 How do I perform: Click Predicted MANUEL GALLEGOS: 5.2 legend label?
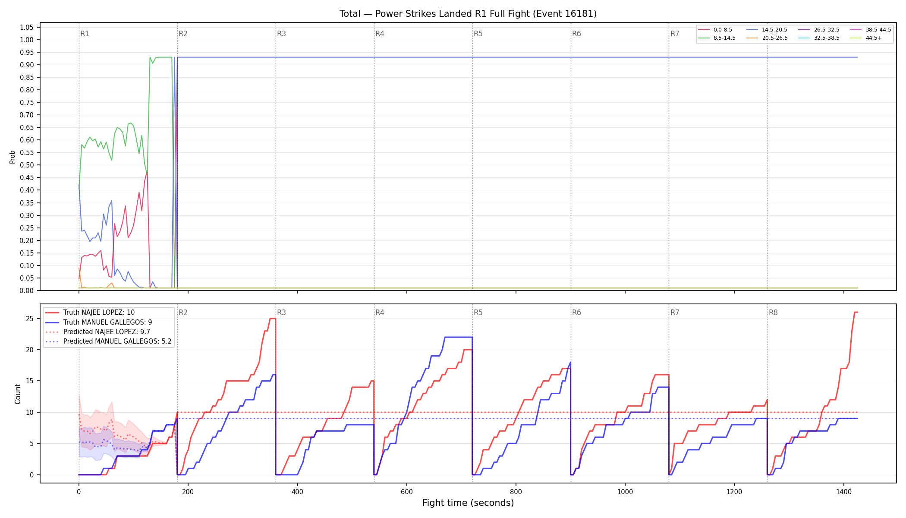pos(117,341)
